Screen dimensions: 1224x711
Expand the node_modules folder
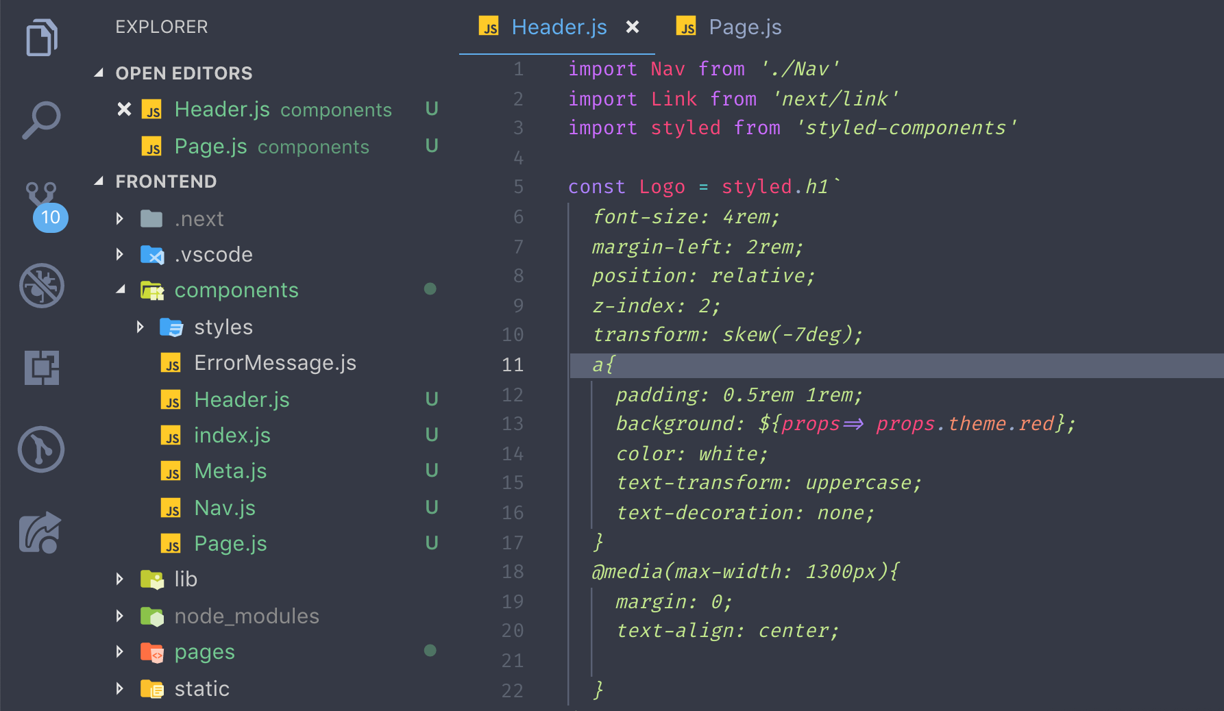(x=120, y=616)
